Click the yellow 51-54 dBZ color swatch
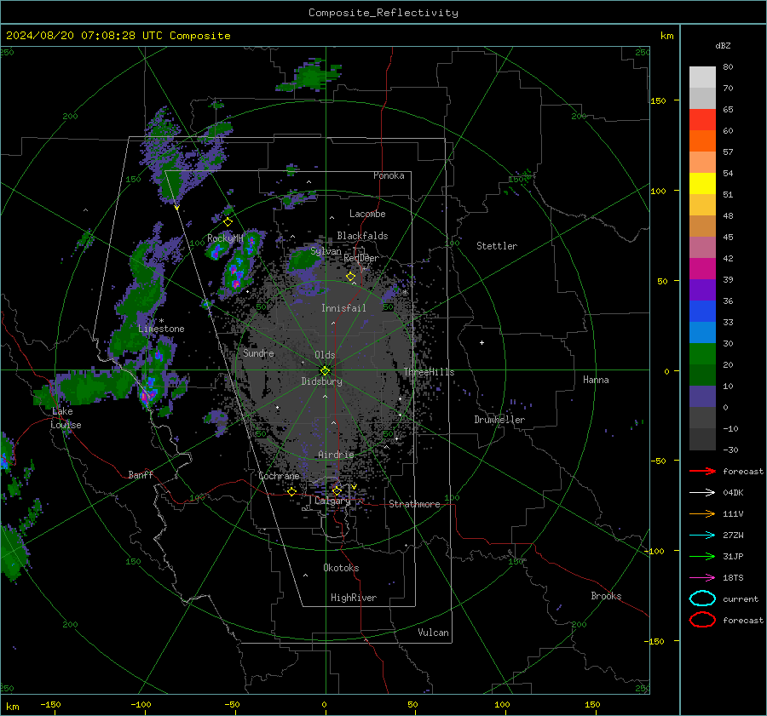The height and width of the screenshot is (716, 767). [x=702, y=184]
